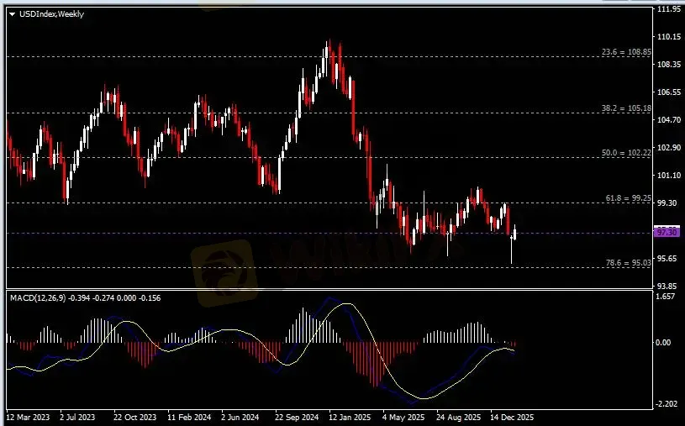Click the 22 Sep 2024 date label
Viewport: 685px width, 426px height.
click(297, 418)
